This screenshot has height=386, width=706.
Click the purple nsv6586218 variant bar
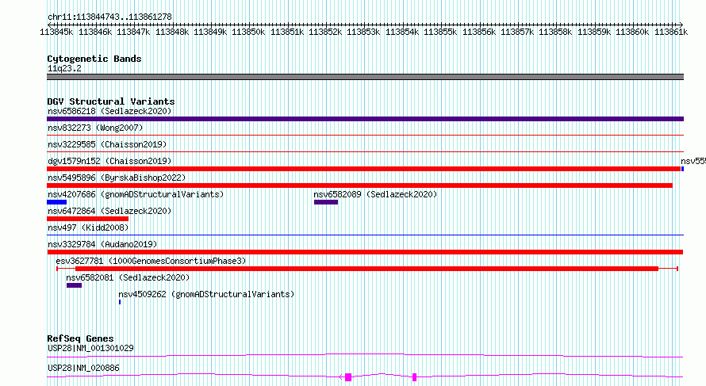(365, 119)
